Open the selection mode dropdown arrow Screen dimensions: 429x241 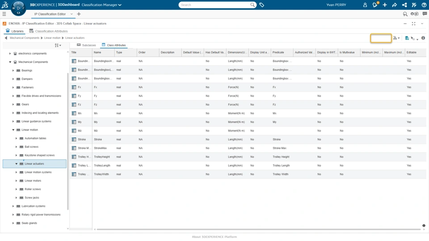click(417, 39)
